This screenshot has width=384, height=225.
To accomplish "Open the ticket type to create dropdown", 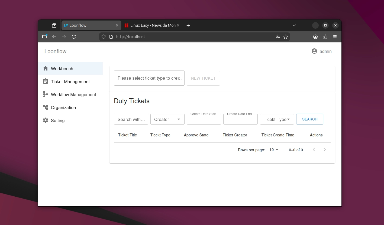I will tap(149, 78).
